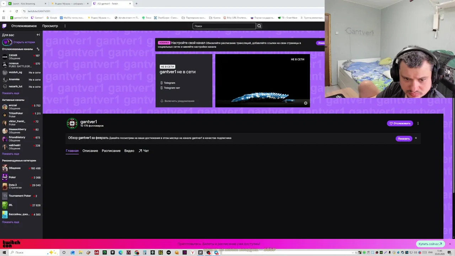This screenshot has height=256, width=455.
Task: Open the IRL recommended category
Action: [x=21, y=205]
